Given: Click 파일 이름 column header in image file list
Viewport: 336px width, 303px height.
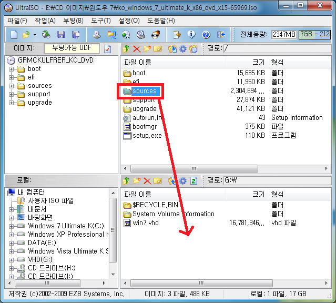Looking at the screenshot, I should tap(173, 62).
